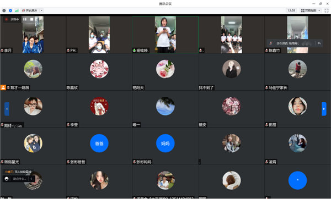Stop the meeting recording

click(31, 19)
